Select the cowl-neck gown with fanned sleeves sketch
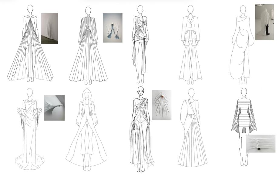The image size is (279, 176). click(x=29, y=129)
